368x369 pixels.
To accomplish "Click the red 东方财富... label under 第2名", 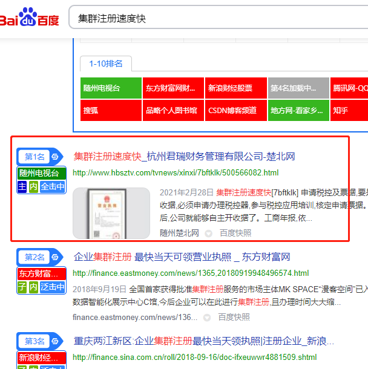I will click(x=41, y=273).
